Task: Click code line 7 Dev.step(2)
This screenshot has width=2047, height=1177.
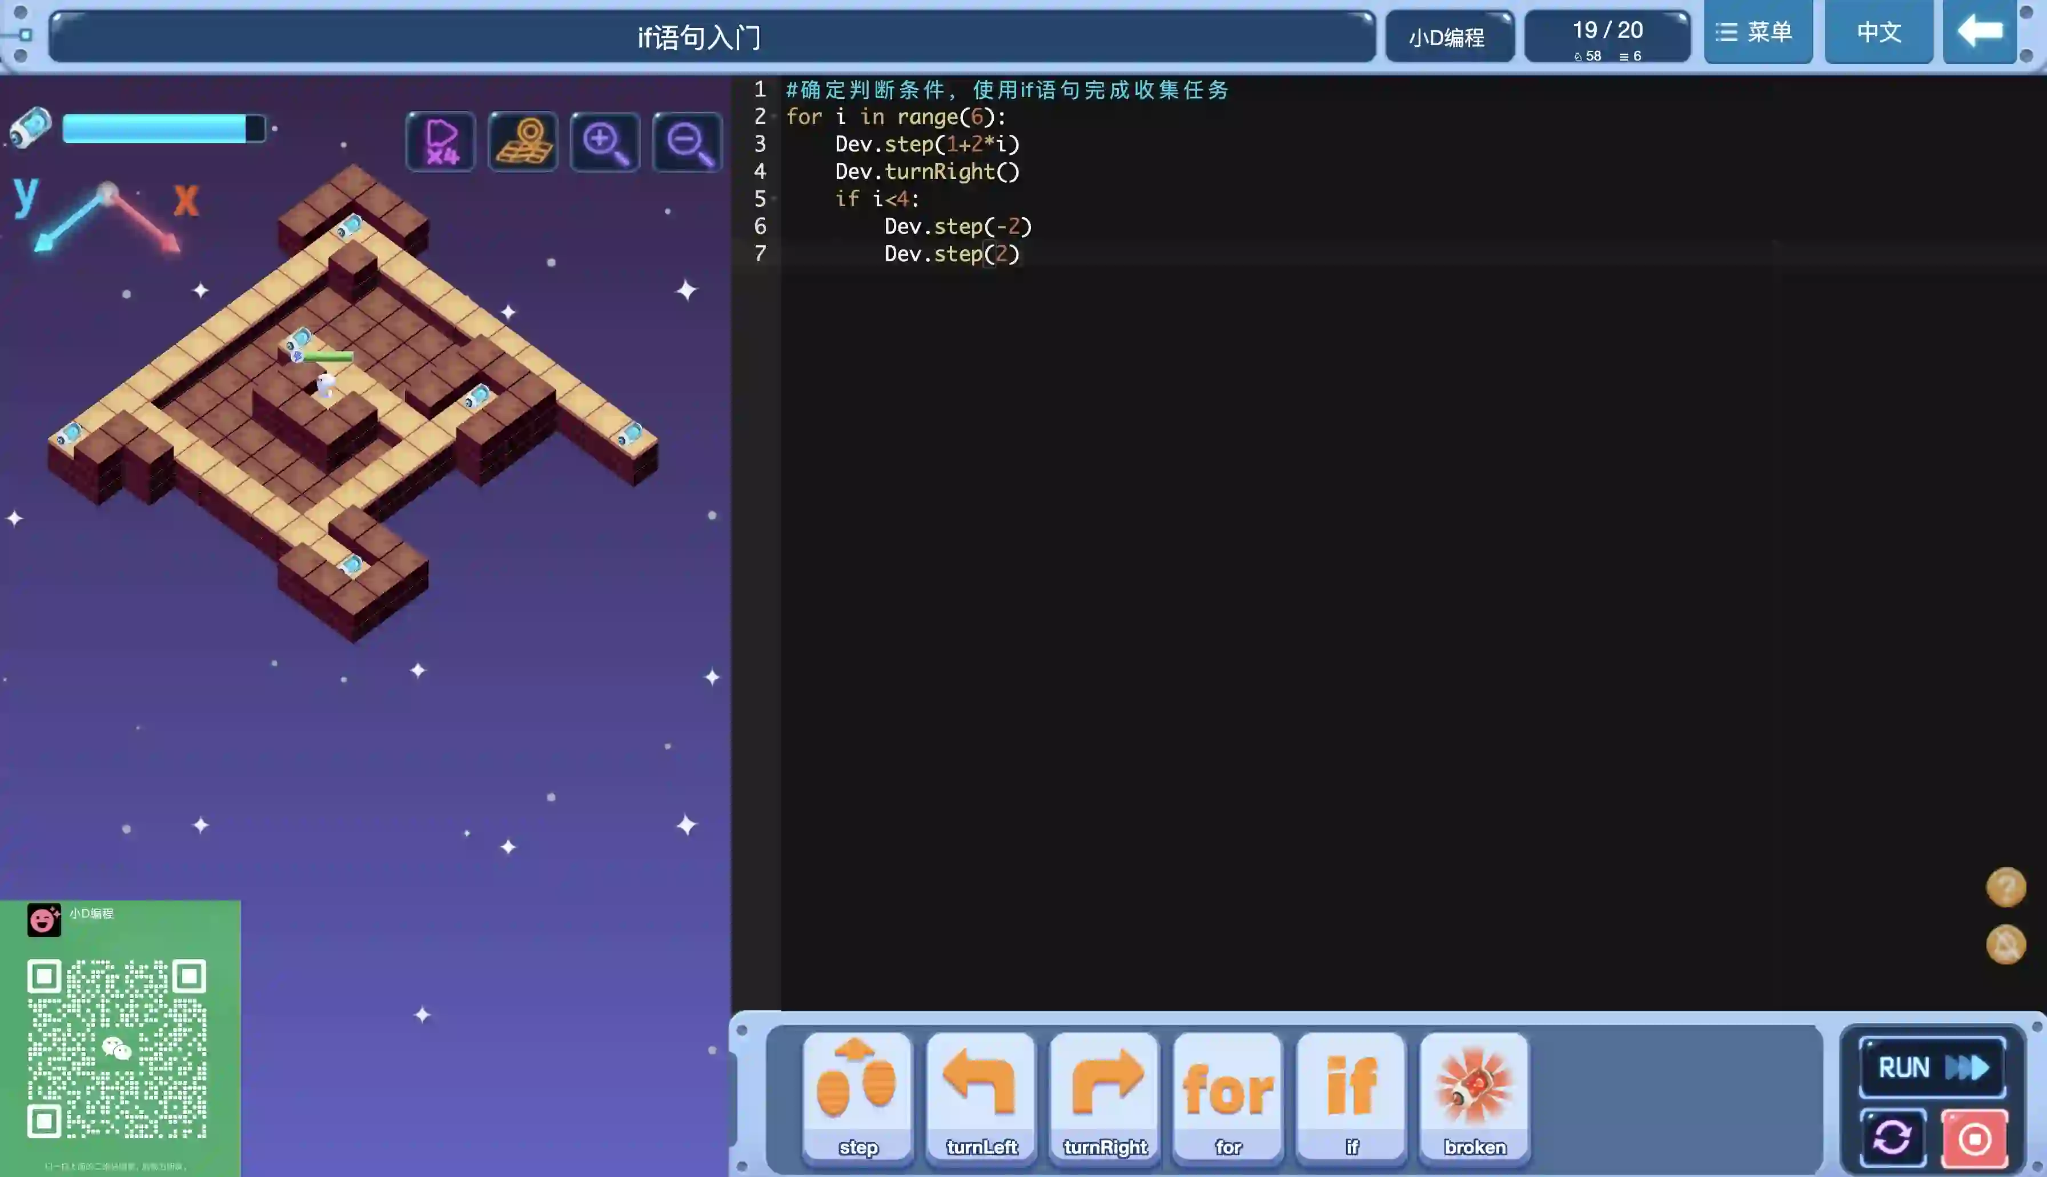Action: tap(952, 254)
